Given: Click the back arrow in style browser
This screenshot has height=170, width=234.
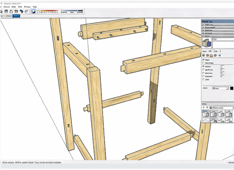Looking at the screenshot, I should [x=204, y=108].
